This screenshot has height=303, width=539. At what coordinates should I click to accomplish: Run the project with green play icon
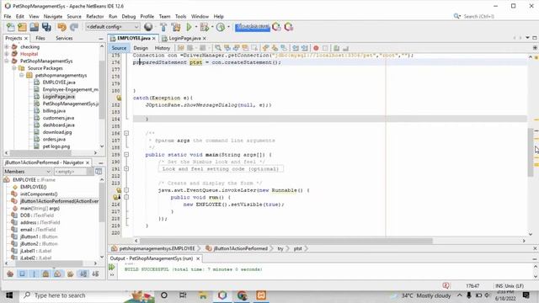click(x=189, y=27)
